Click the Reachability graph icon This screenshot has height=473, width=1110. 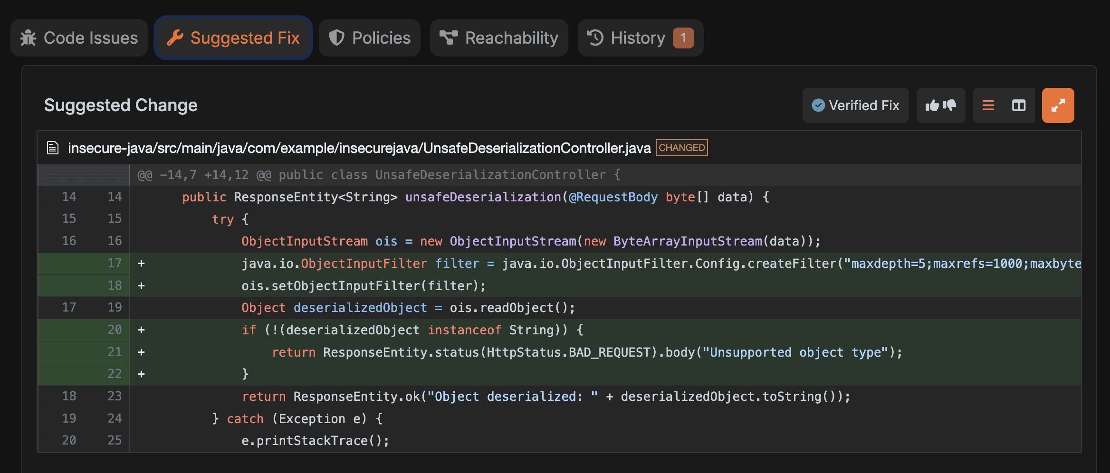click(448, 38)
